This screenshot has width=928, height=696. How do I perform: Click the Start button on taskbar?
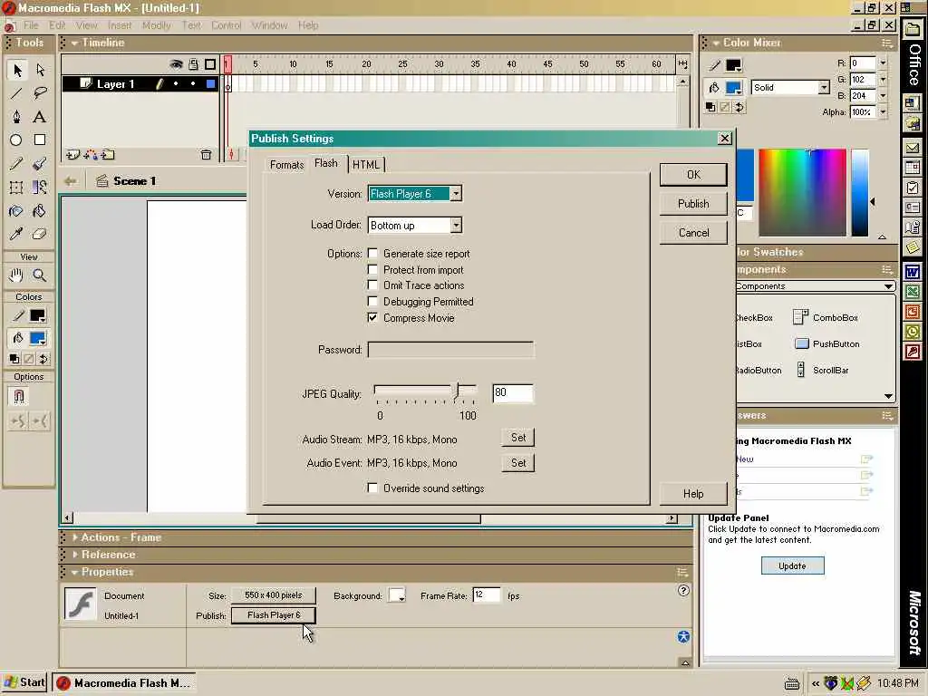[x=24, y=682]
